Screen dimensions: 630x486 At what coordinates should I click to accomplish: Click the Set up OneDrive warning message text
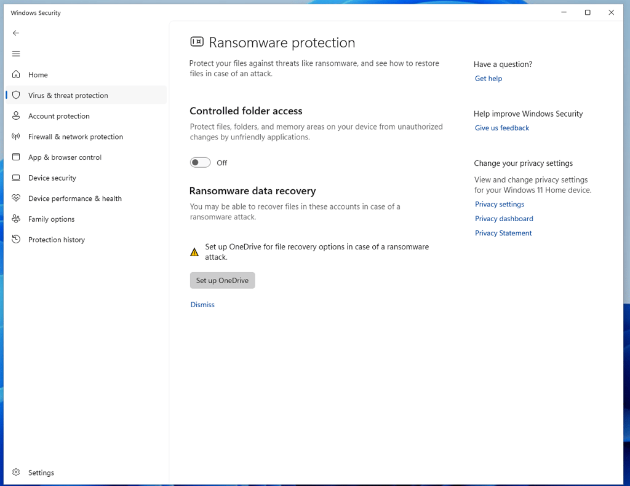tap(317, 252)
